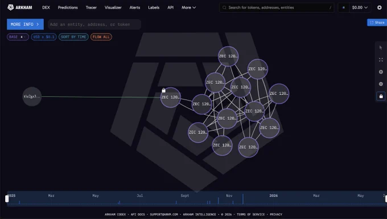Open the Arkham Intelligence footer link
The width and height of the screenshot is (387, 219).
[199, 214]
